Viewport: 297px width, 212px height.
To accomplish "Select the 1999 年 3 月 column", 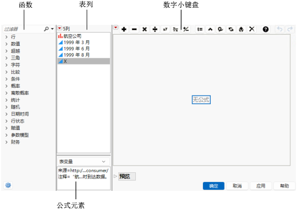I will click(x=84, y=42).
